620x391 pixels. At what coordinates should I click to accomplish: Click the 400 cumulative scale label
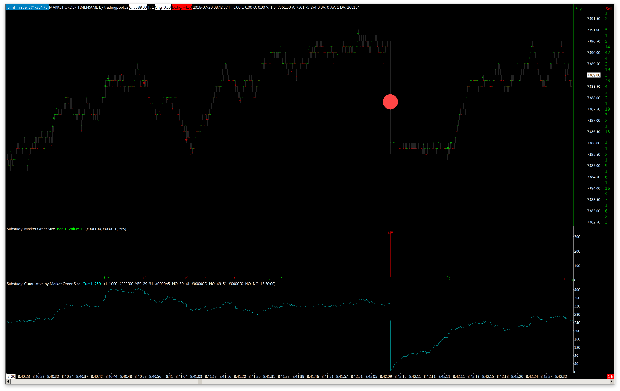577,290
